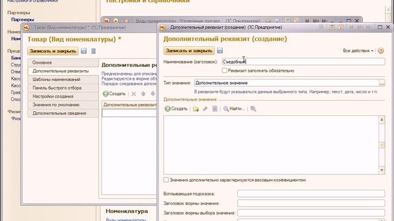Cancel search with the crossed magnifier icon
394x221 pixels.
tap(253, 109)
